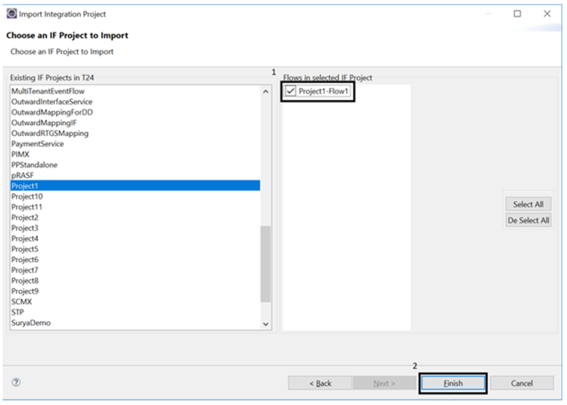Go back with the Back button
567x405 pixels.
[320, 383]
